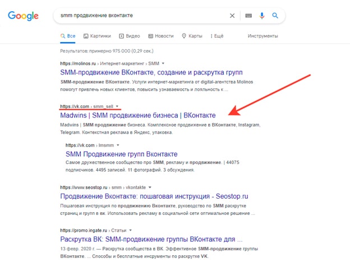Open 'Madwins | SMM продвижение бизнеса | ВКонтакте' result
Screen dimensions: 350x267
(x=138, y=115)
